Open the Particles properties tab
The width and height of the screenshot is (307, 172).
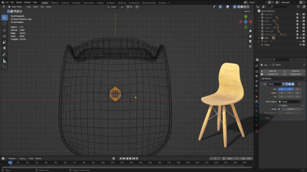point(257,106)
